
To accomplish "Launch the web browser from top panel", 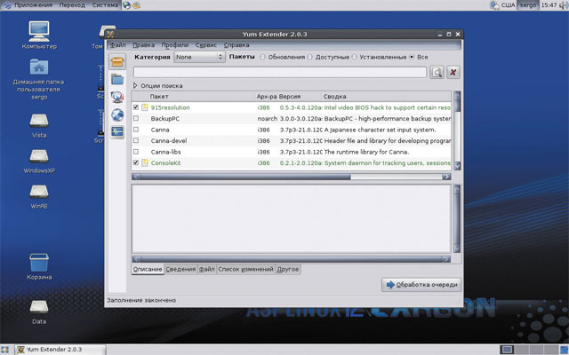I will [126, 5].
